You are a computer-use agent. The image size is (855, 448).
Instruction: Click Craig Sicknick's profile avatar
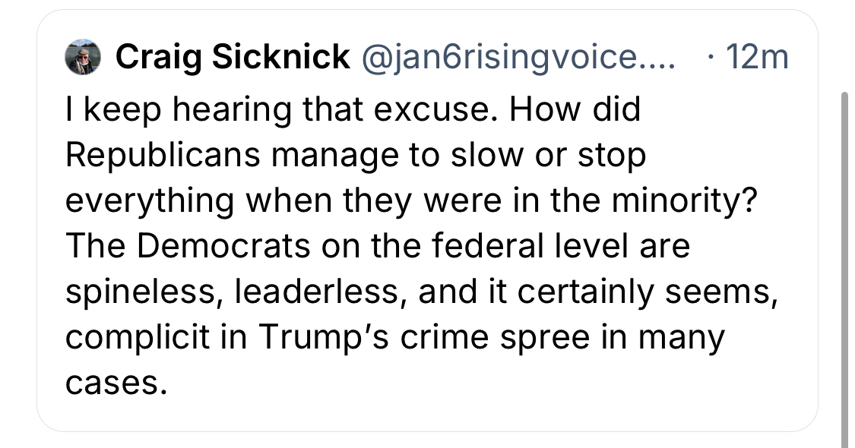(82, 58)
